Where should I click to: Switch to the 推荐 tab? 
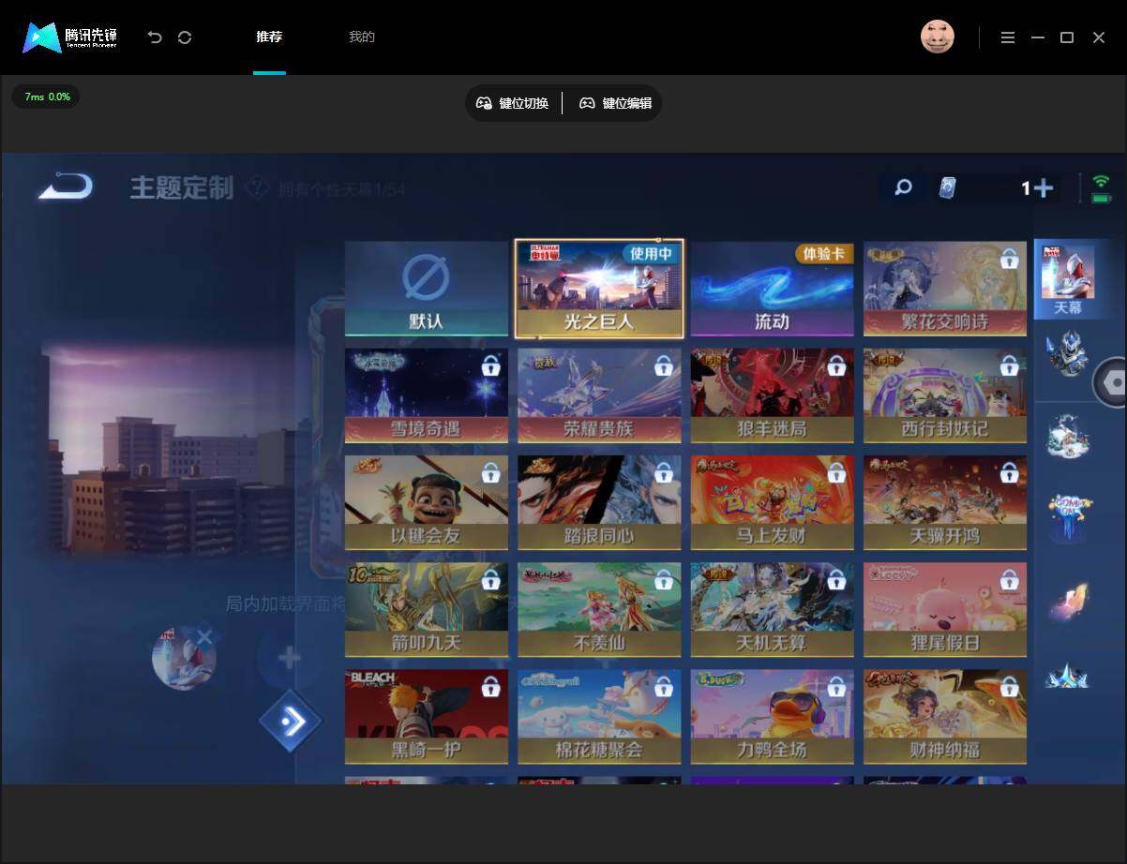coord(269,37)
